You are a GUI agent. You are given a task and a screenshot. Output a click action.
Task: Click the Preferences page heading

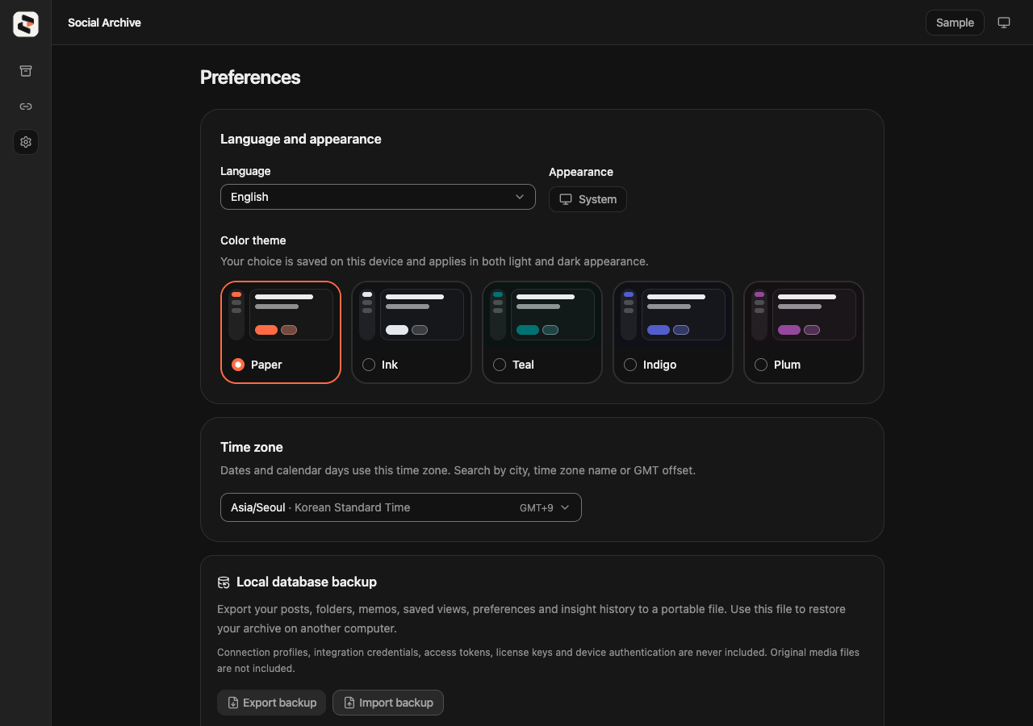coord(250,77)
